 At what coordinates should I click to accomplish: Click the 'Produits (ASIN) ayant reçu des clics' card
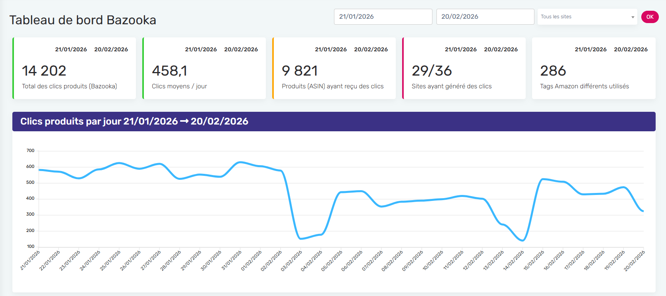click(334, 68)
